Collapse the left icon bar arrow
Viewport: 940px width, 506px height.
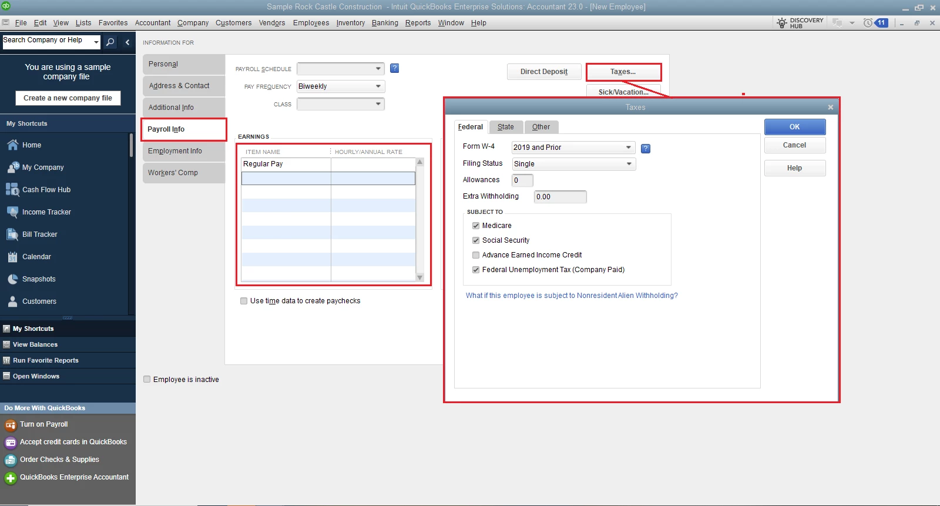pos(127,42)
